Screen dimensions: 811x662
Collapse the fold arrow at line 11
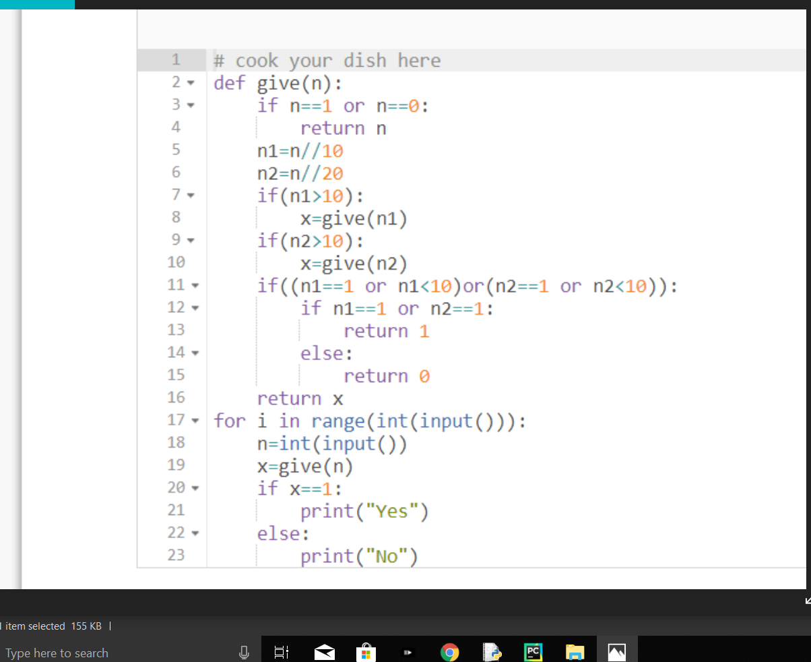pos(195,287)
